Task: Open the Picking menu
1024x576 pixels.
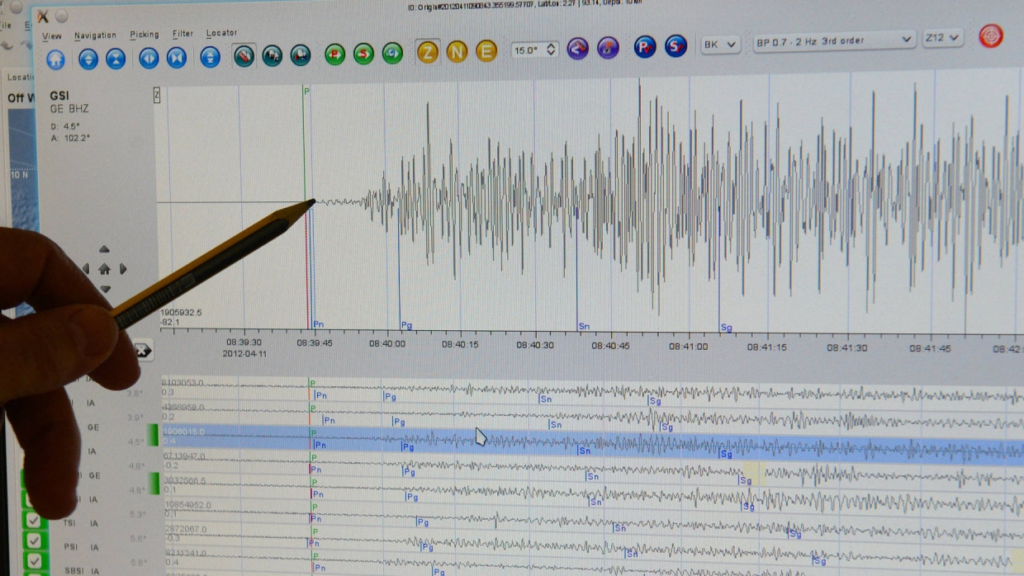Action: click(x=144, y=34)
